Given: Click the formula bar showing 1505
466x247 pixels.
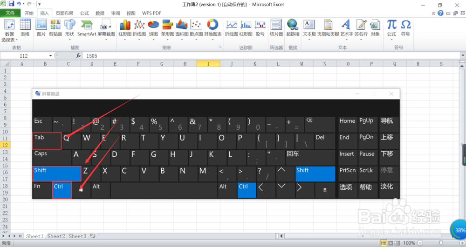Looking at the screenshot, I should pos(271,55).
